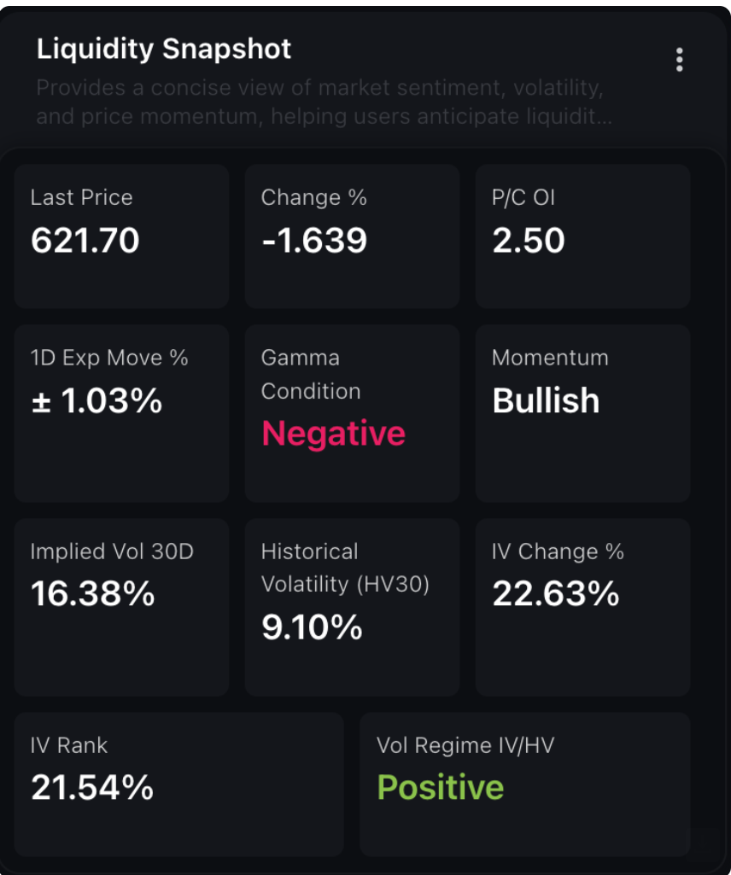
Task: Open the P/C OI card
Action: 583,236
